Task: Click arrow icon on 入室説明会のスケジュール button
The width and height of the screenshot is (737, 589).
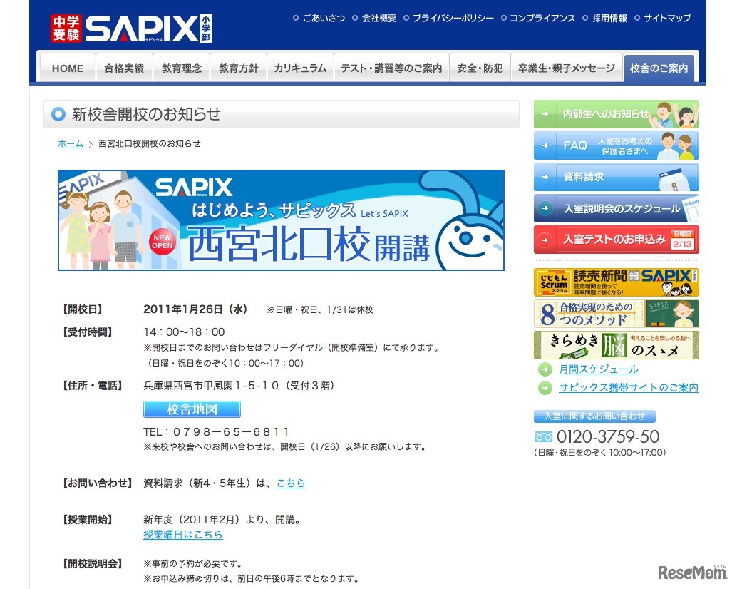Action: (x=545, y=208)
